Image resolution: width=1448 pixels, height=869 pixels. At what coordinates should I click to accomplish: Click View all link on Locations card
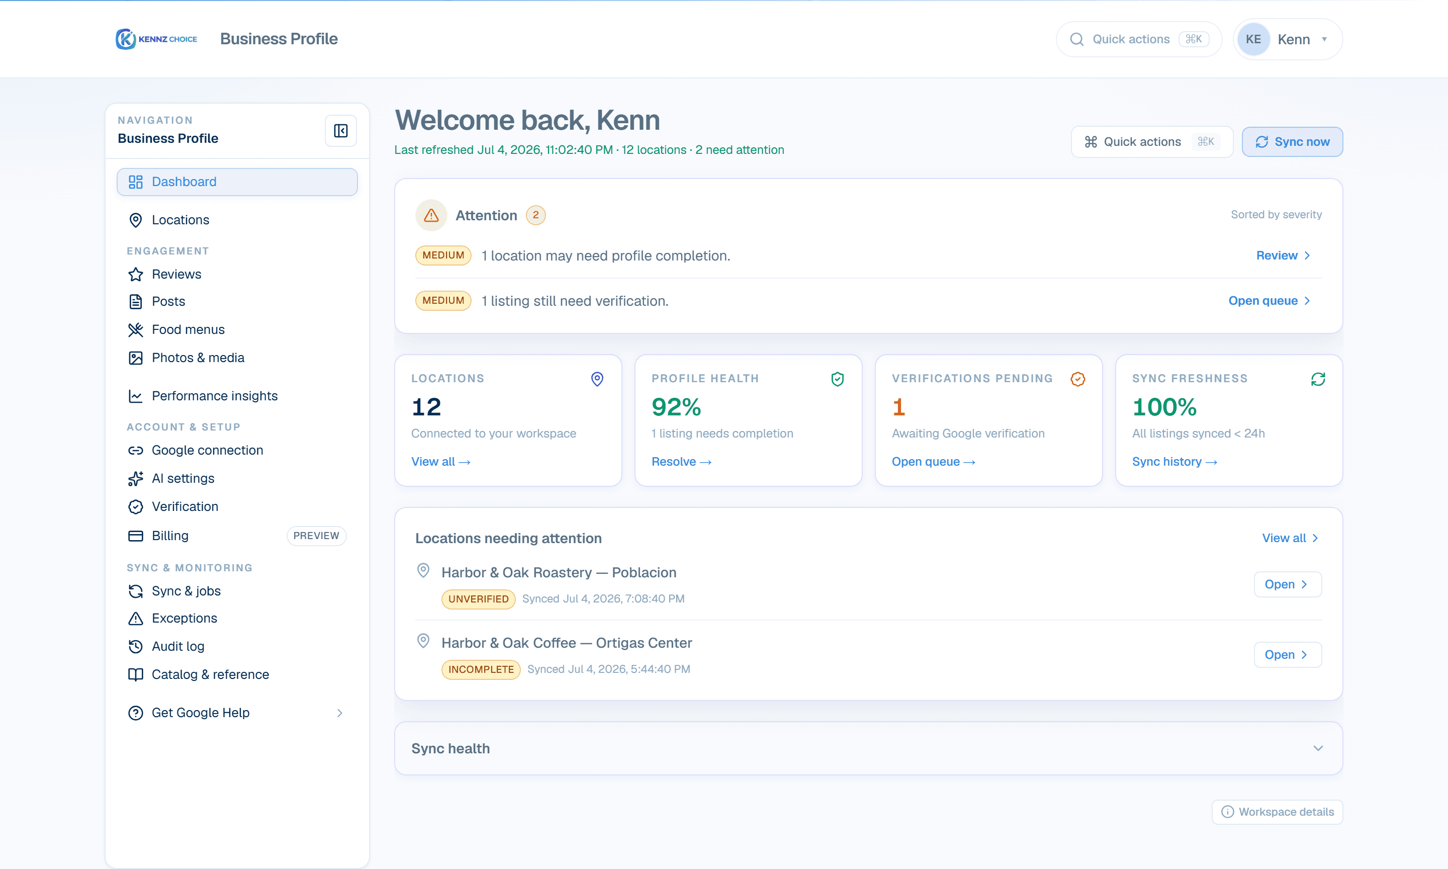point(440,462)
